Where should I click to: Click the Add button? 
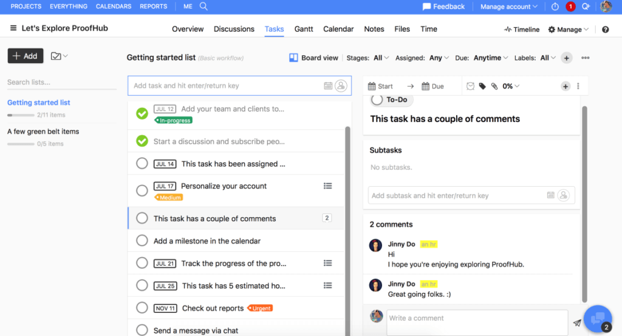[x=26, y=56]
